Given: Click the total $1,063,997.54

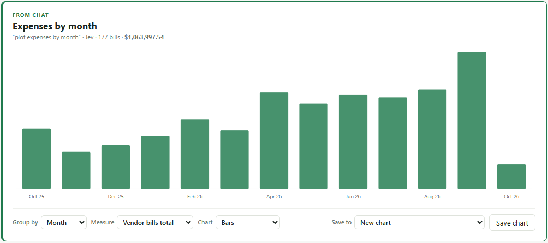Looking at the screenshot, I should [x=144, y=37].
